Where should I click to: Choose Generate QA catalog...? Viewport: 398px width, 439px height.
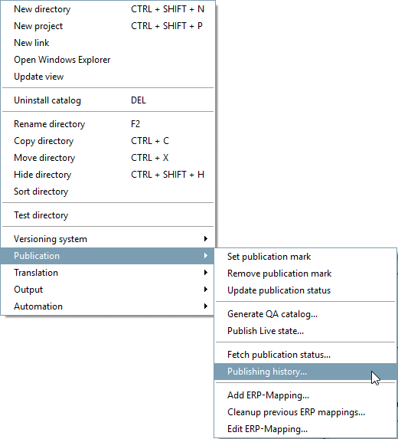305,314
